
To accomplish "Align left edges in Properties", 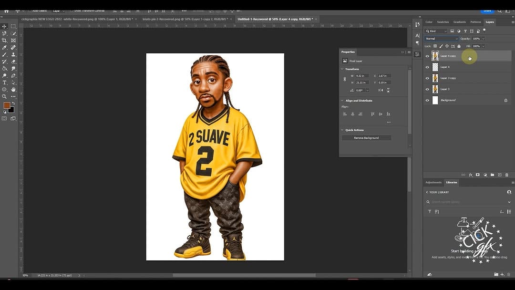I will click(x=345, y=114).
